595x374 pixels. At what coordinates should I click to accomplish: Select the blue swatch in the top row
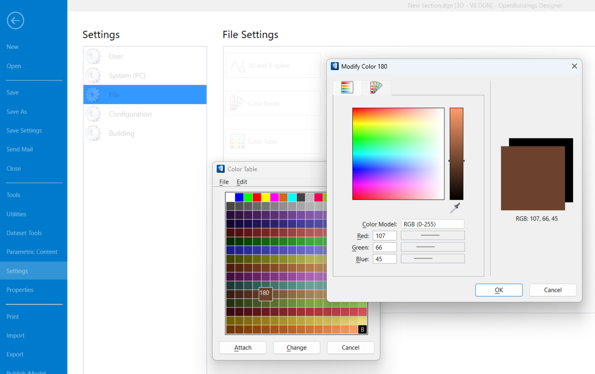click(x=239, y=197)
